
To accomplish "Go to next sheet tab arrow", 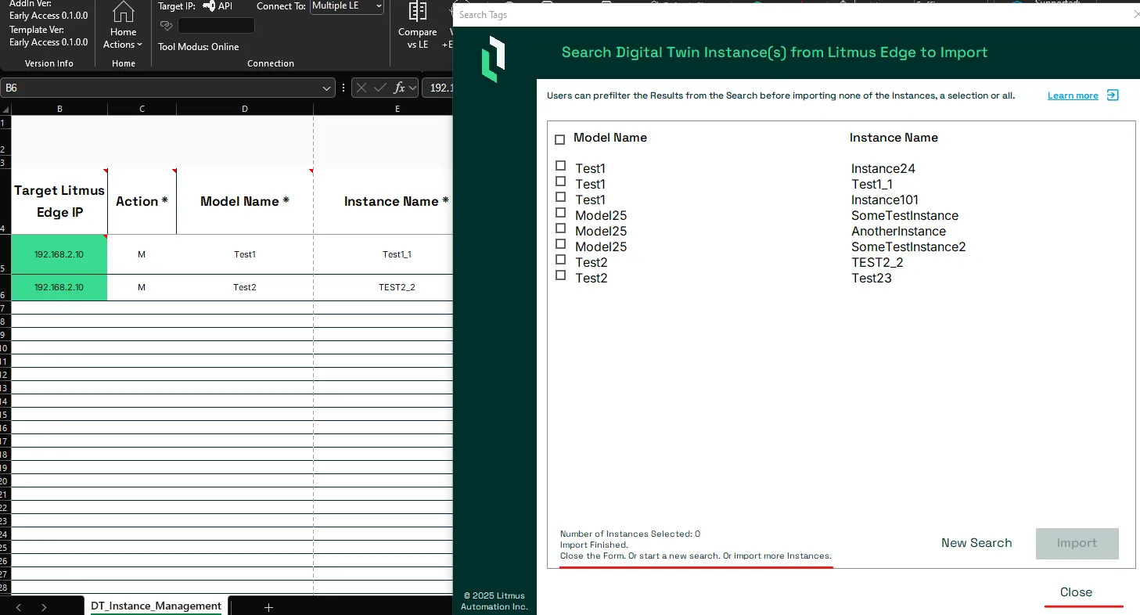I will (45, 607).
